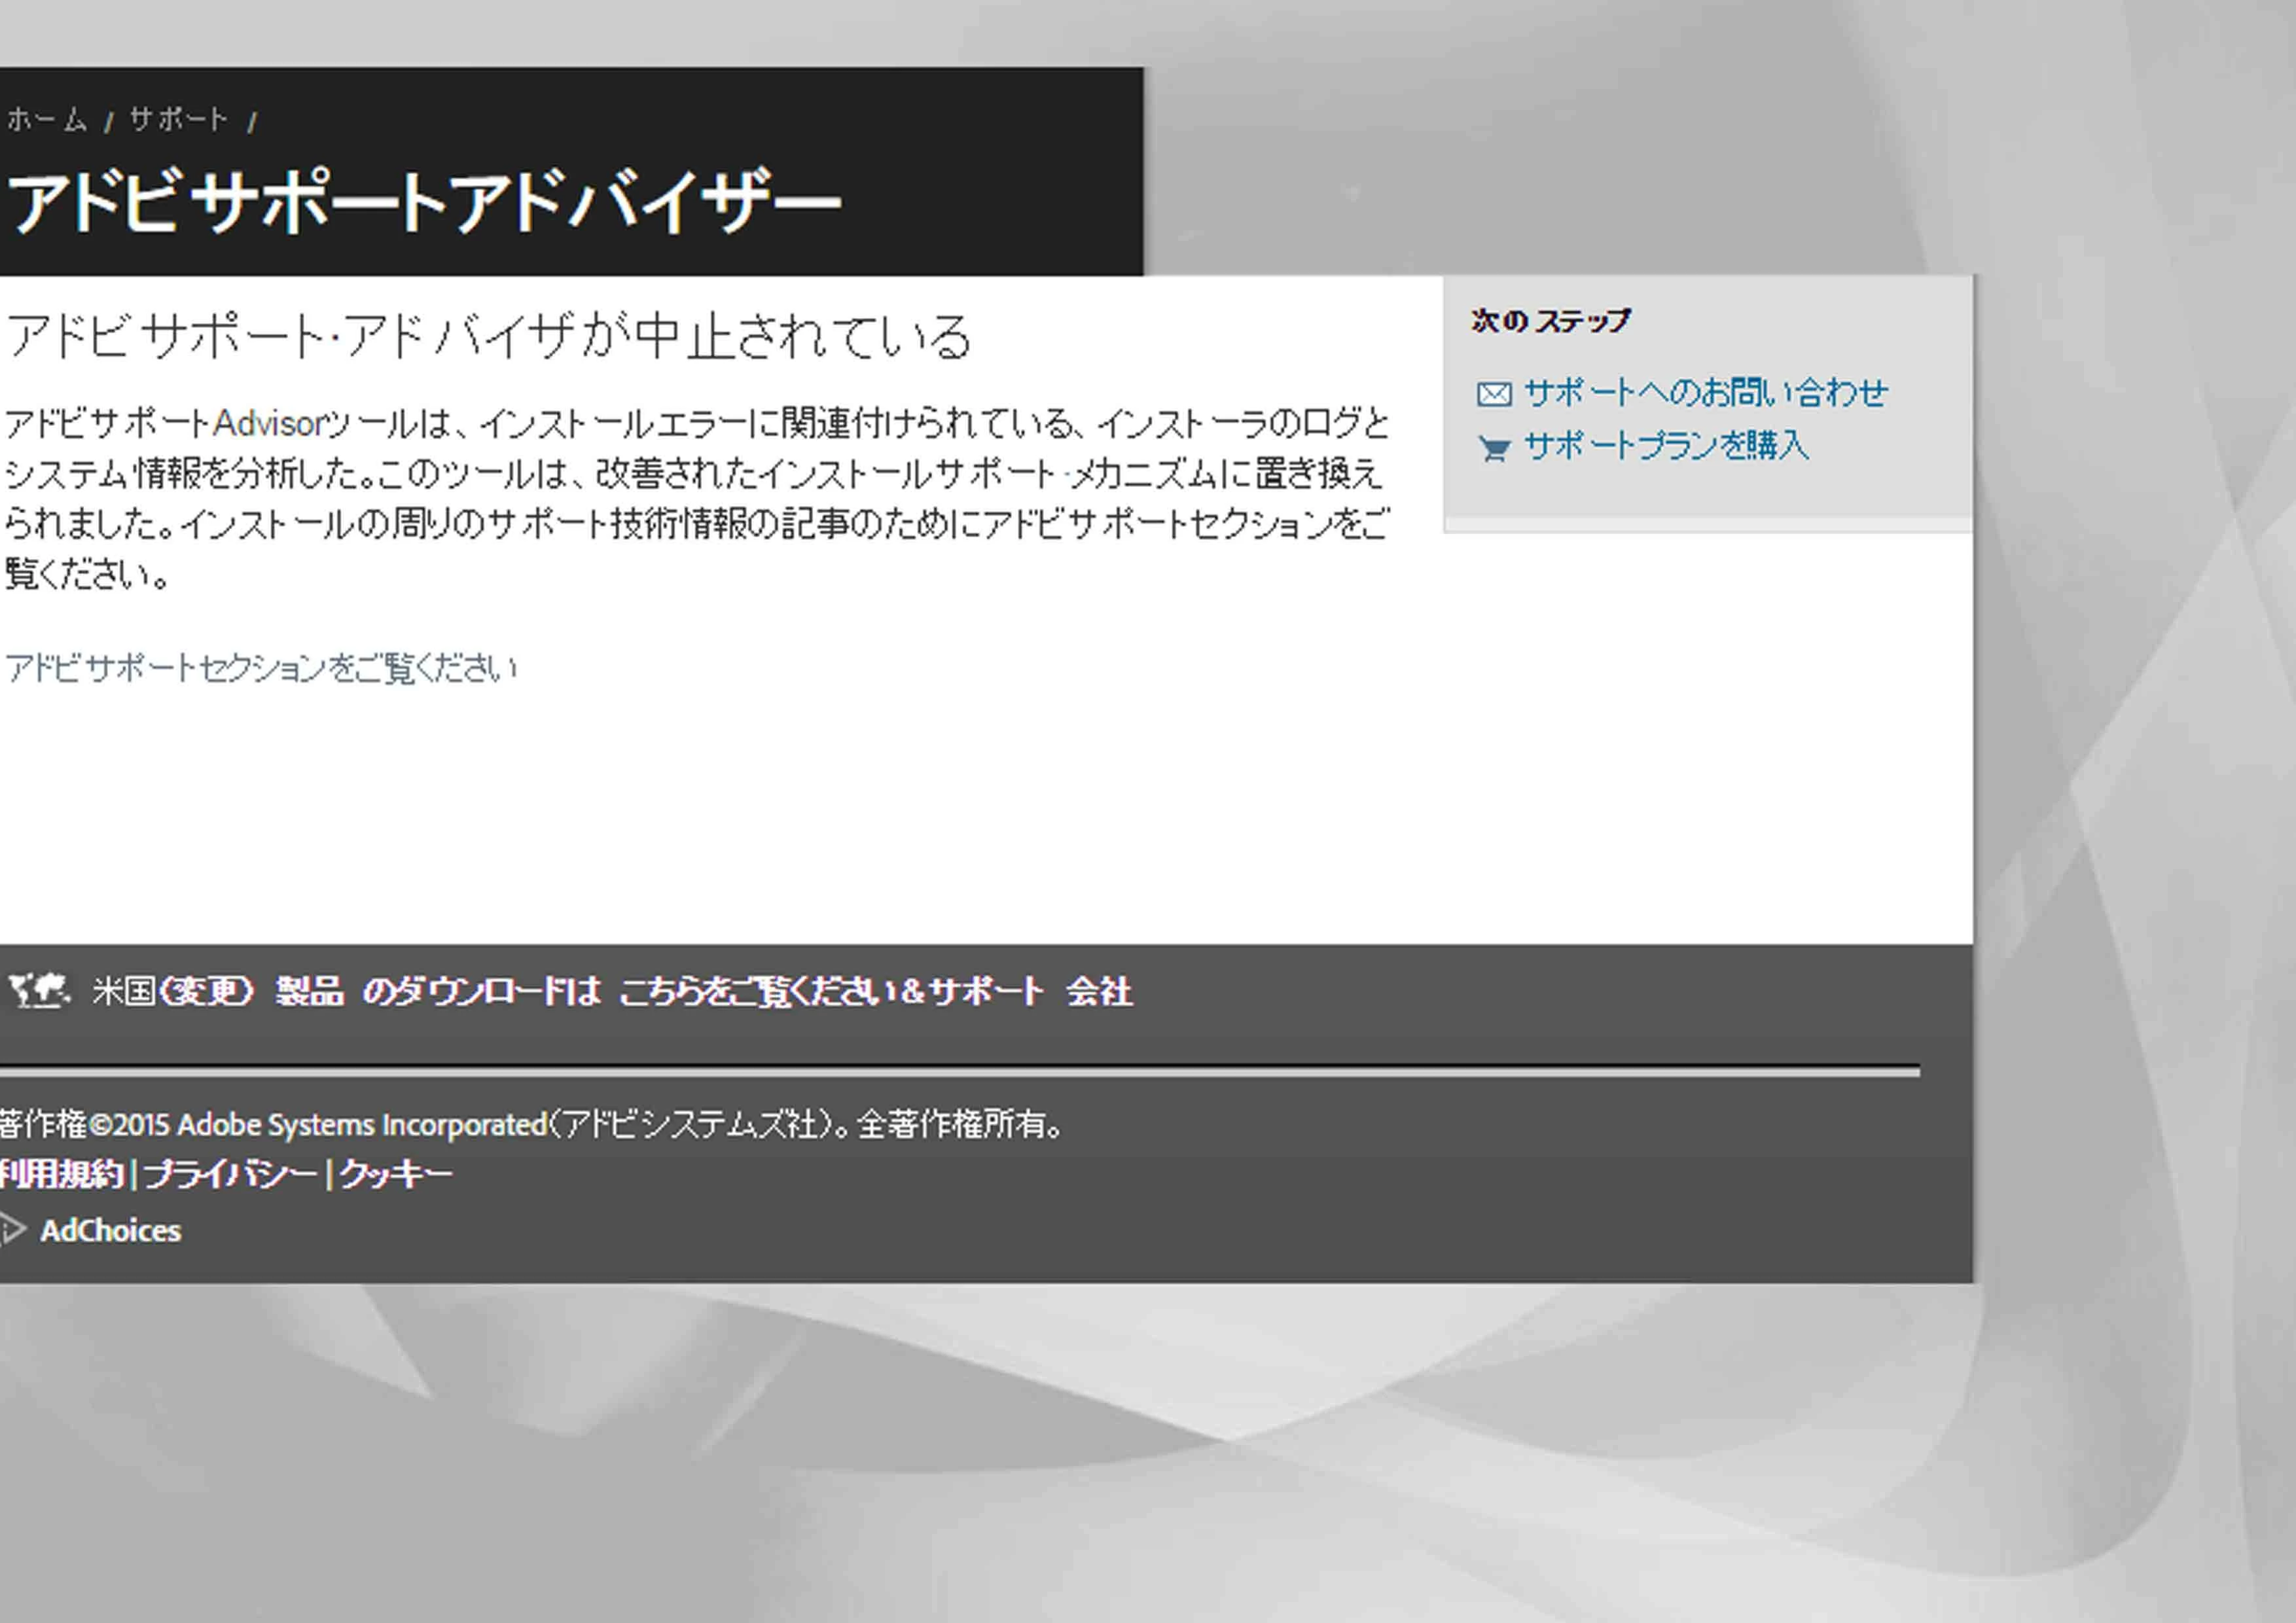
Task: Click the のダウンロードは footer link
Action: (481, 991)
